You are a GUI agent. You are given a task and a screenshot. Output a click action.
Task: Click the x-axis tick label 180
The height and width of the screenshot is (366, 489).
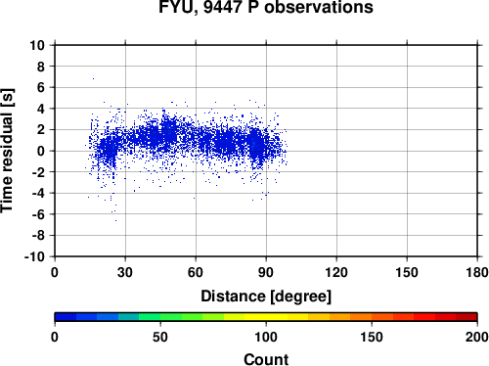pos(477,272)
